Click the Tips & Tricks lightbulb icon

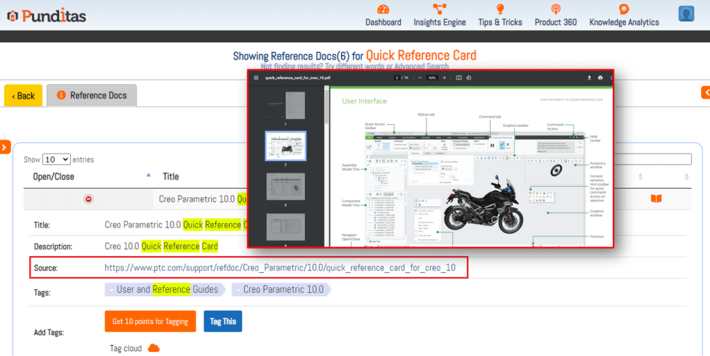(x=500, y=9)
